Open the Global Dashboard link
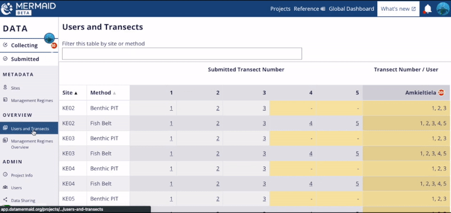 tap(351, 8)
